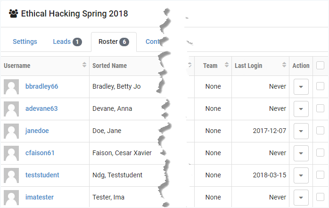This screenshot has width=329, height=208.
Task: Open the bbradley66 username link
Action: pyautogui.click(x=42, y=87)
